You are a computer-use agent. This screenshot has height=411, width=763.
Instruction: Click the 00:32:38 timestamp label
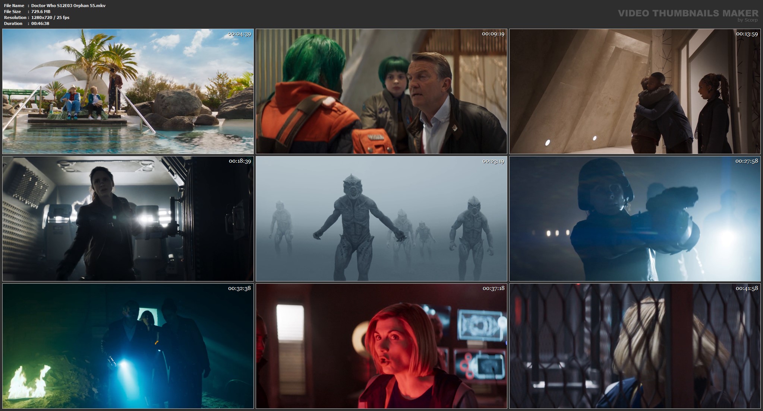pyautogui.click(x=239, y=289)
